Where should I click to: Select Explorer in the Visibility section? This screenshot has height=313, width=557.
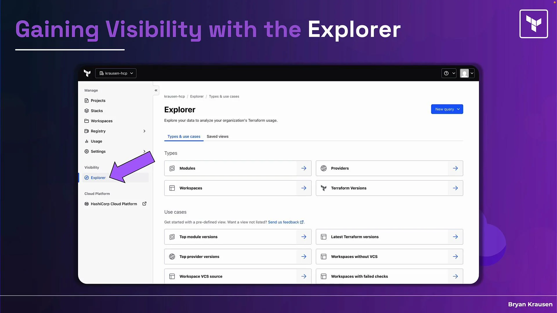point(115,178)
